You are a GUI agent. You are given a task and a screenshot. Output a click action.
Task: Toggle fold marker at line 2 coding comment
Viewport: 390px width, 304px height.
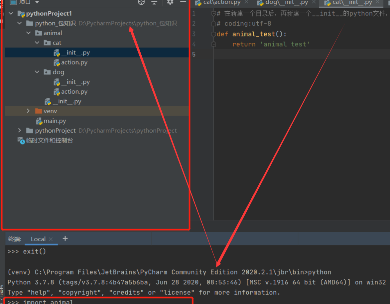(x=213, y=24)
